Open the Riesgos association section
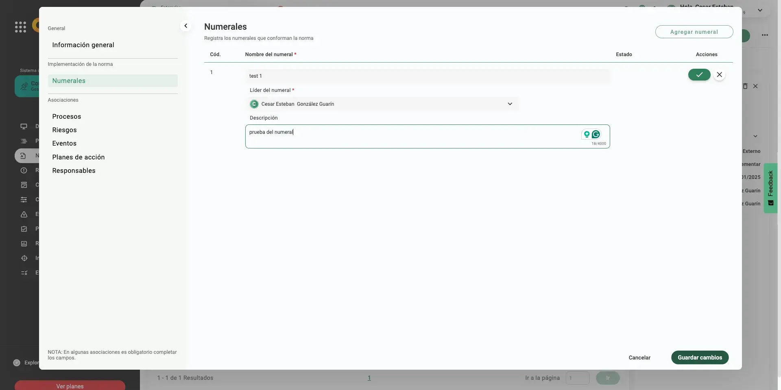781x390 pixels. pos(64,130)
